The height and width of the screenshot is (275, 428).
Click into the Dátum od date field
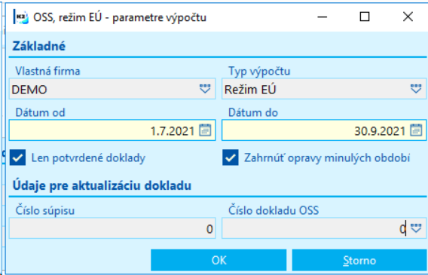point(104,130)
